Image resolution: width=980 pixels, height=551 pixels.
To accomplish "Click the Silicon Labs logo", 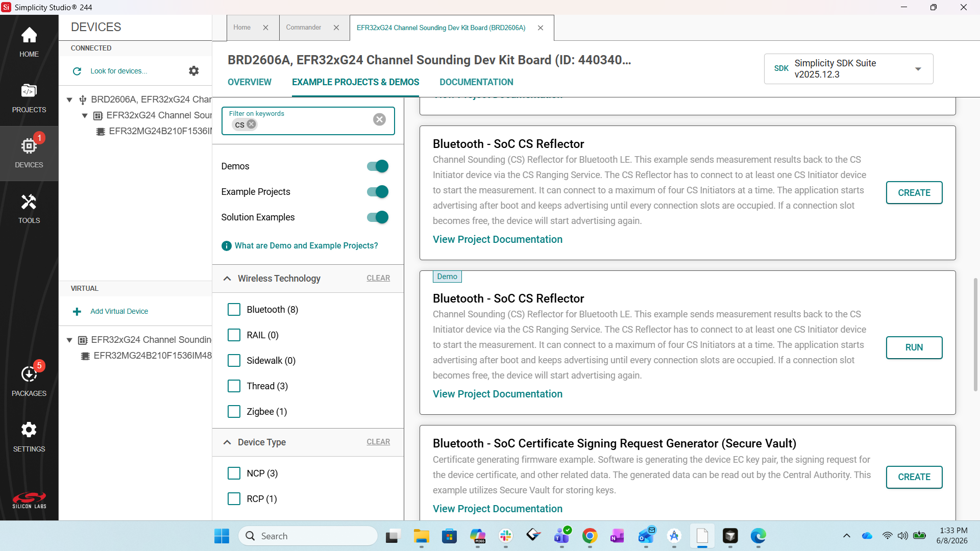I will coord(29,500).
